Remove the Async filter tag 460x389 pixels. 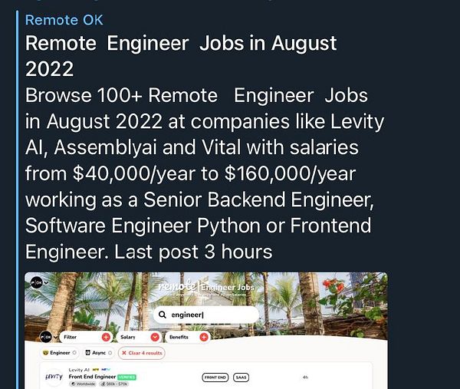pyautogui.click(x=110, y=353)
